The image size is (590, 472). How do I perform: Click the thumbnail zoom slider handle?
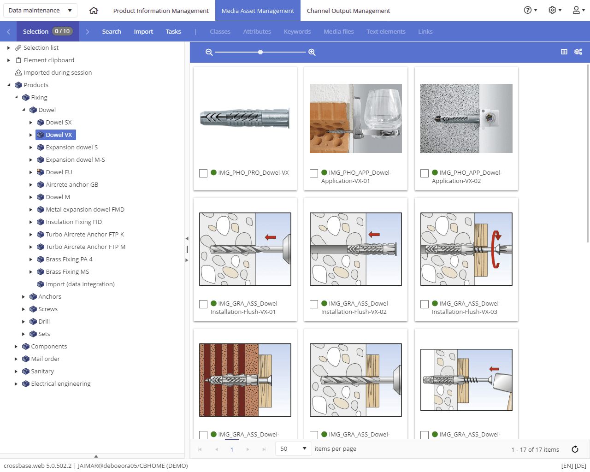260,52
